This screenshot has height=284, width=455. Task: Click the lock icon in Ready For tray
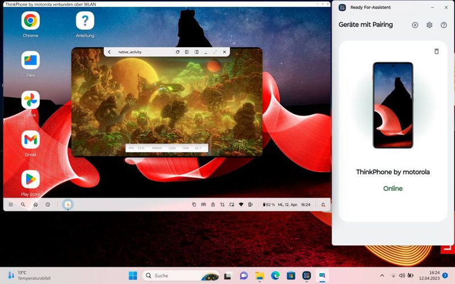click(213, 204)
